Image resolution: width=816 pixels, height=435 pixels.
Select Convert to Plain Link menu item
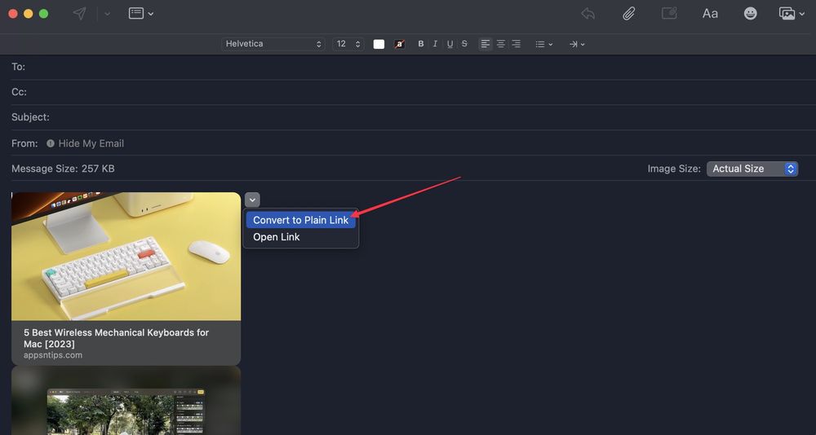click(300, 220)
